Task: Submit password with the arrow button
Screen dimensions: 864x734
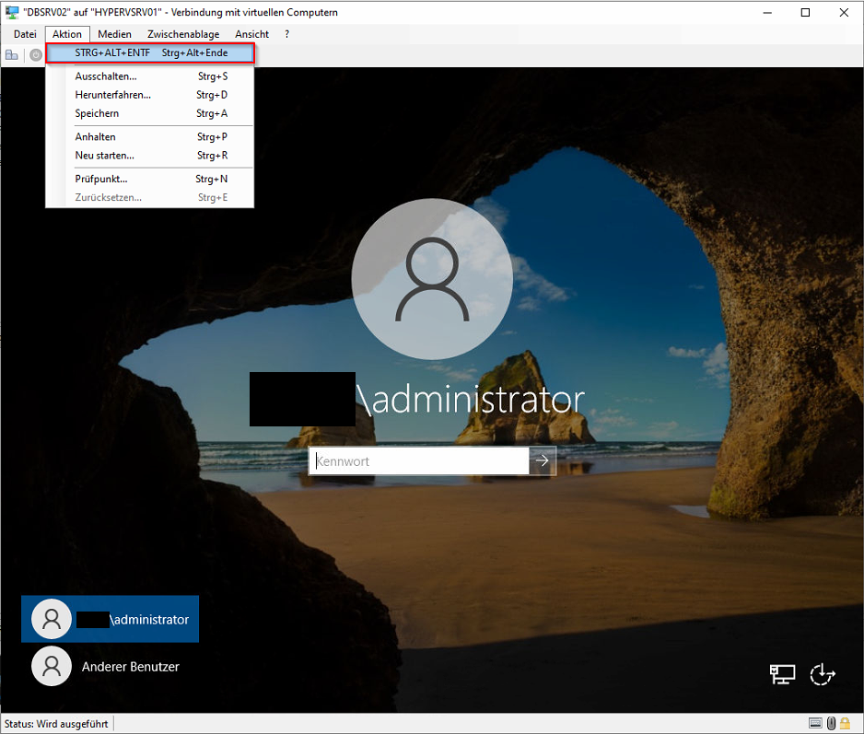Action: click(543, 461)
